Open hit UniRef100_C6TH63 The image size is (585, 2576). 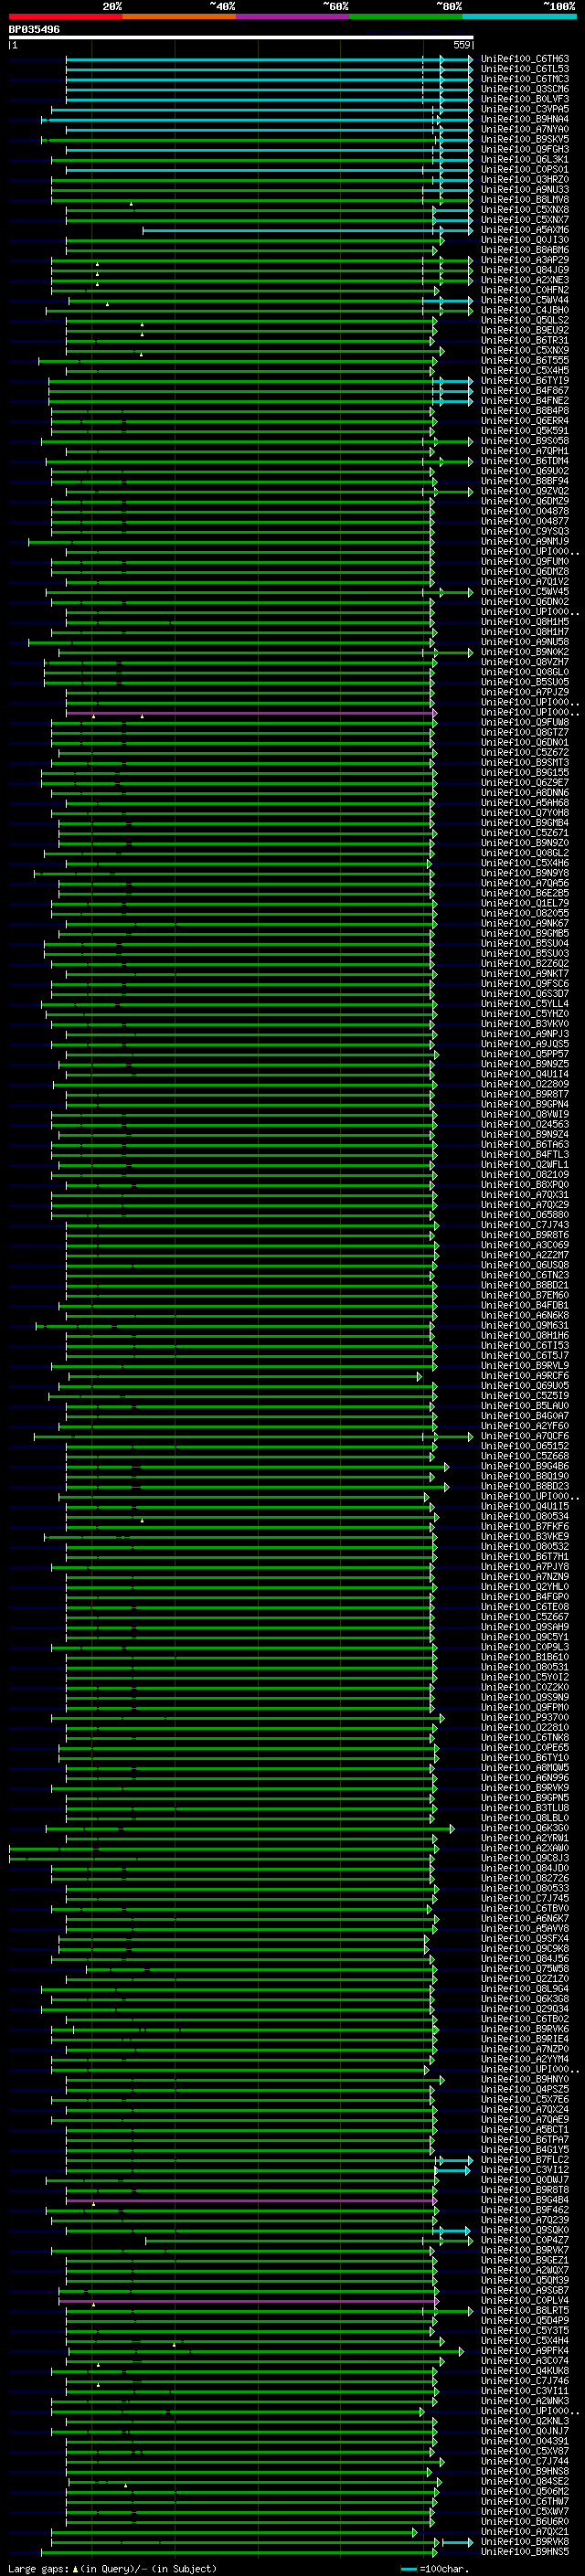[x=525, y=59]
